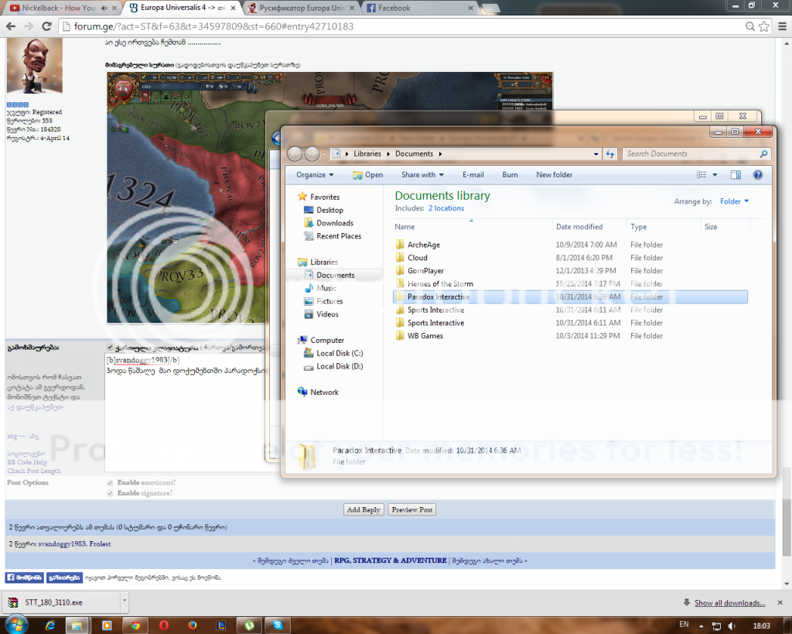Select Local Disk (C:) in navigation pane
Viewport: 792px width, 634px height.
(x=340, y=353)
